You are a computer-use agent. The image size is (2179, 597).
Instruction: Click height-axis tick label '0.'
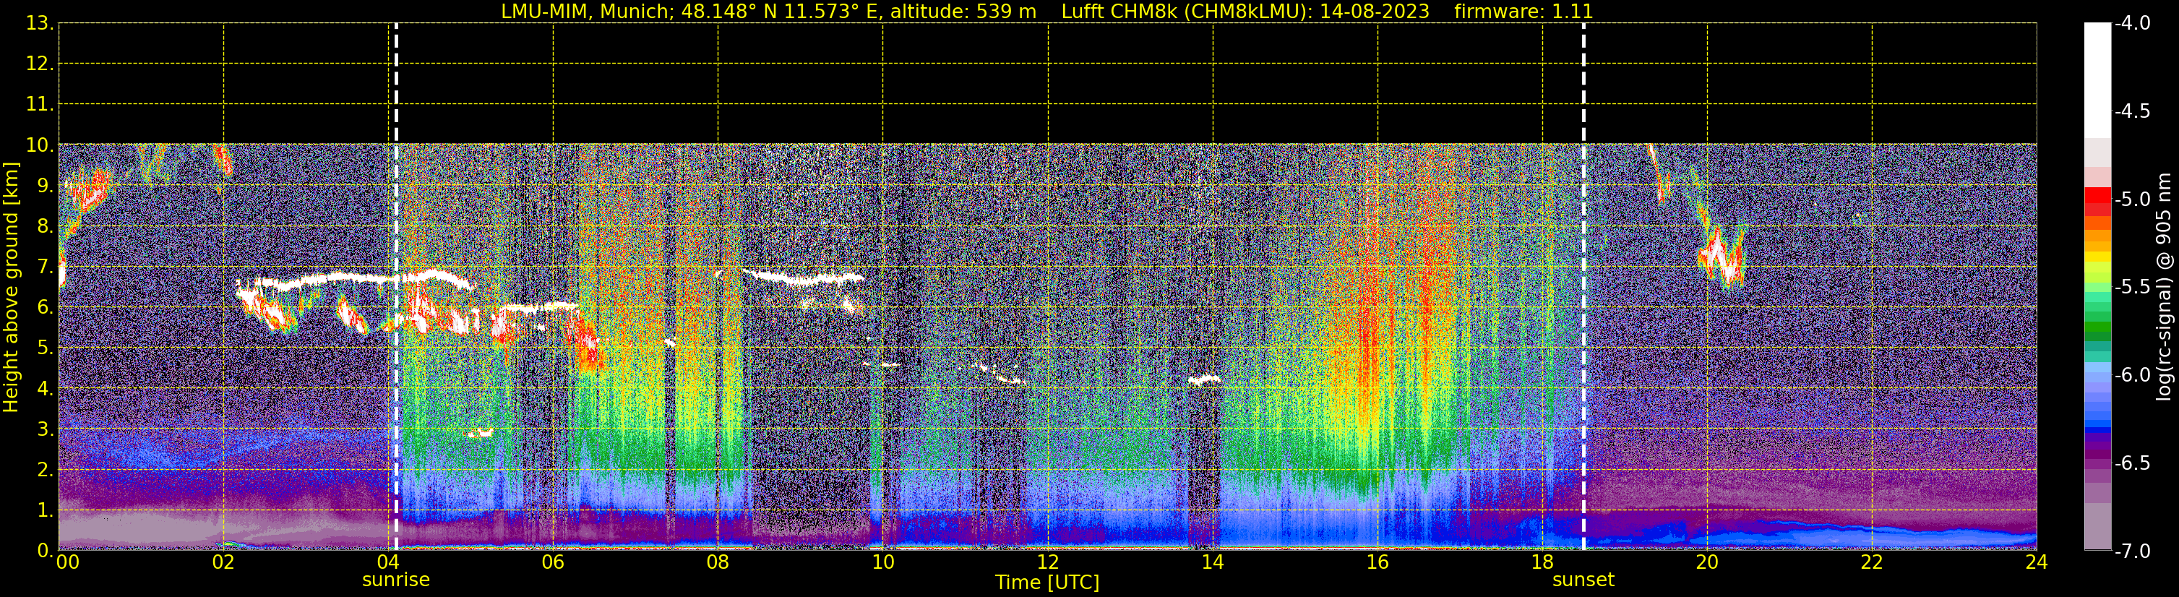tap(46, 551)
